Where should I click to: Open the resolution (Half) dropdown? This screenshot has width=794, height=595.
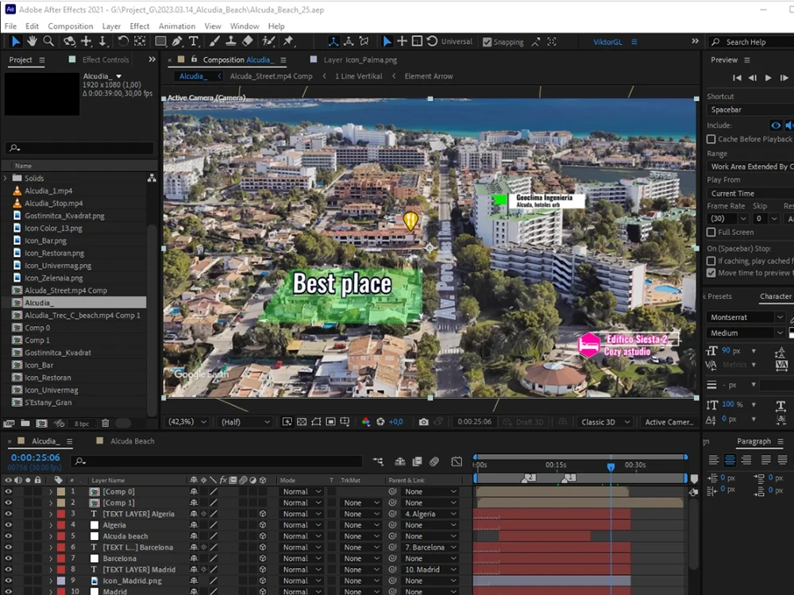point(245,422)
